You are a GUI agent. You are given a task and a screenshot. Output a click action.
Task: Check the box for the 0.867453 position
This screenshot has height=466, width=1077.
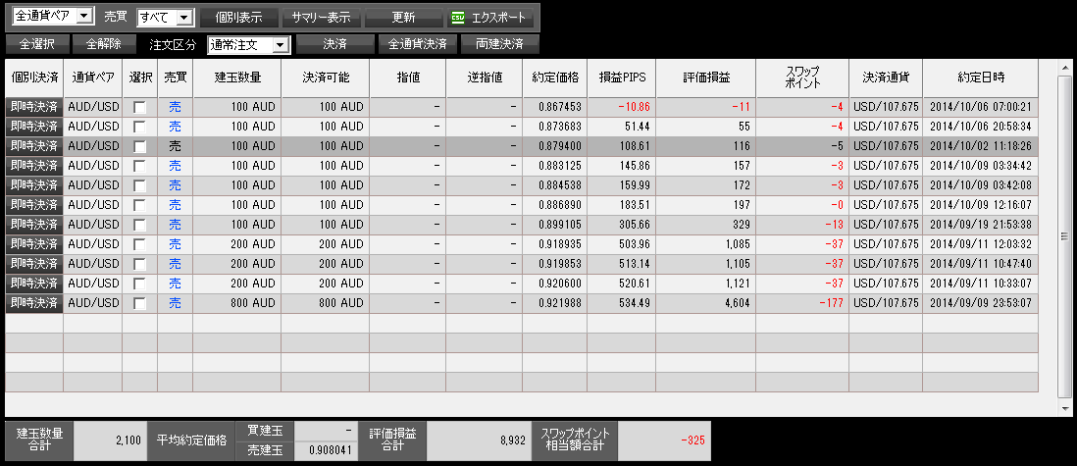[x=139, y=107]
